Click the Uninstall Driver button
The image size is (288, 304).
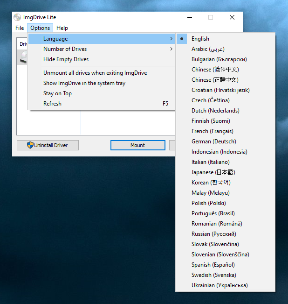(48, 145)
